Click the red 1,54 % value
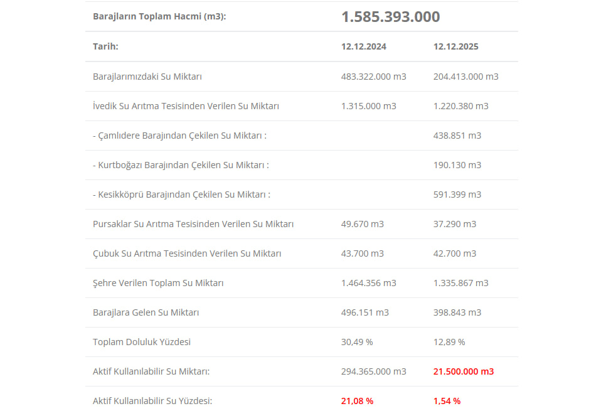Screen dimensions: 606x416 447,401
